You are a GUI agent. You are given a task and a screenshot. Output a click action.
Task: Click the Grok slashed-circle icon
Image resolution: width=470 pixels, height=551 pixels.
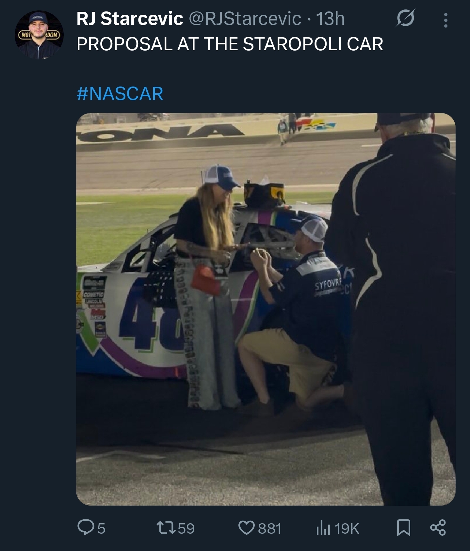pyautogui.click(x=405, y=18)
